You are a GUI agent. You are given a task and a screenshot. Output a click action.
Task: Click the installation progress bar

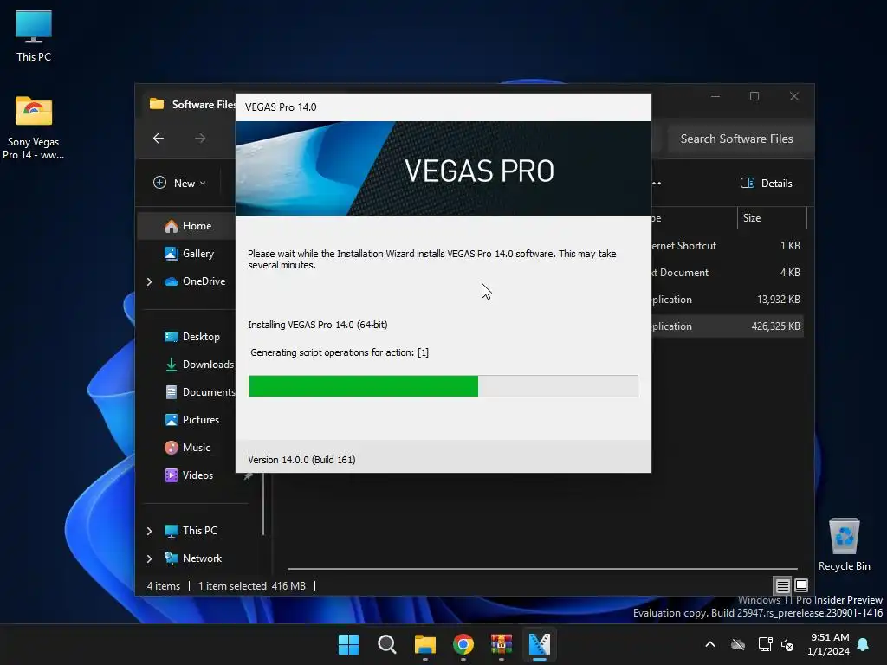443,386
